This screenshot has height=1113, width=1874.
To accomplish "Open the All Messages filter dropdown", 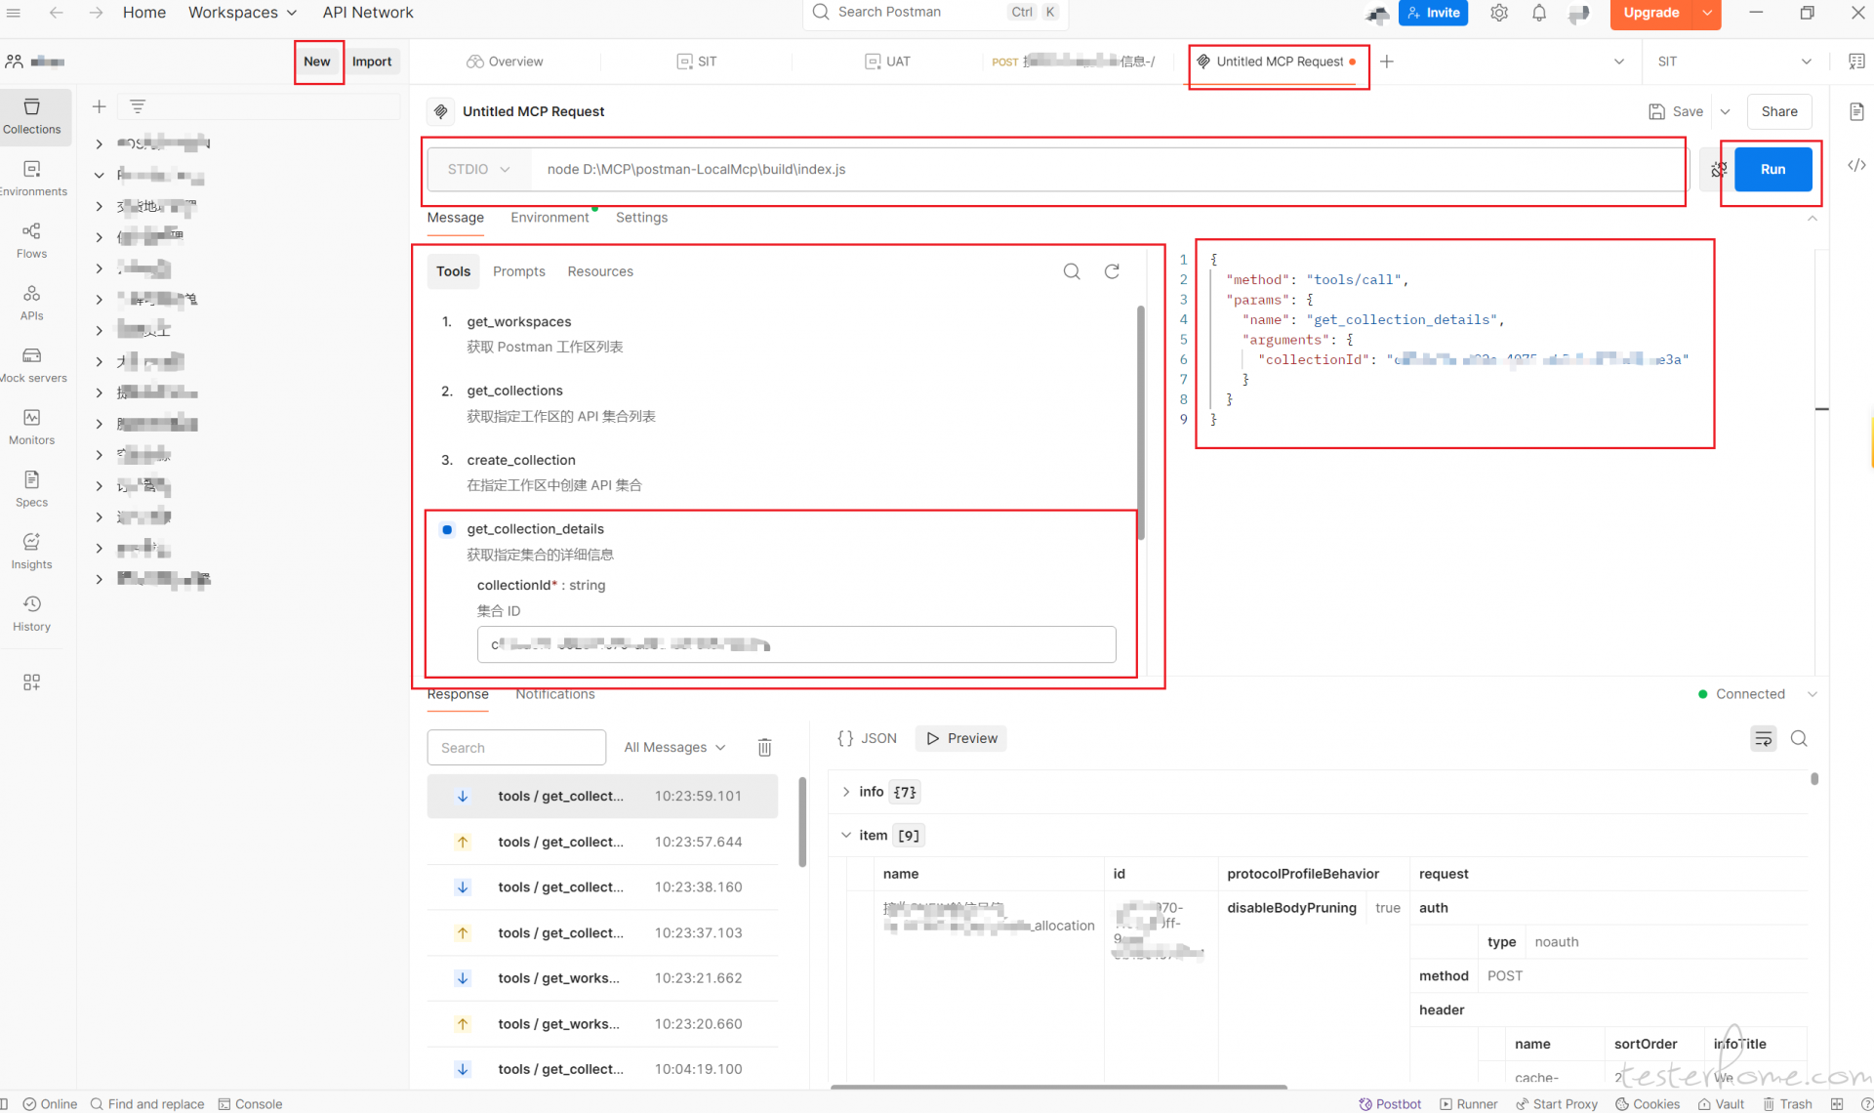I will pyautogui.click(x=674, y=747).
